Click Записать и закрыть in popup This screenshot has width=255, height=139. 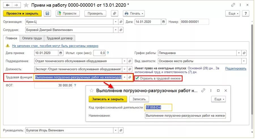coord(108,99)
